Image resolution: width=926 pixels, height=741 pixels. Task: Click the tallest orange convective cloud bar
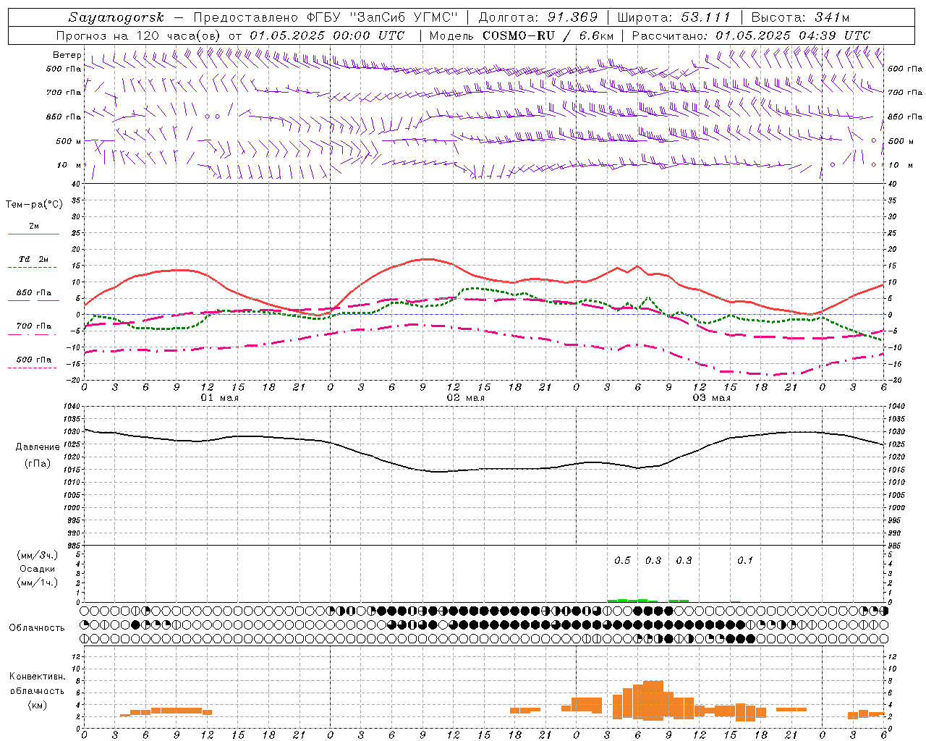pos(653,700)
